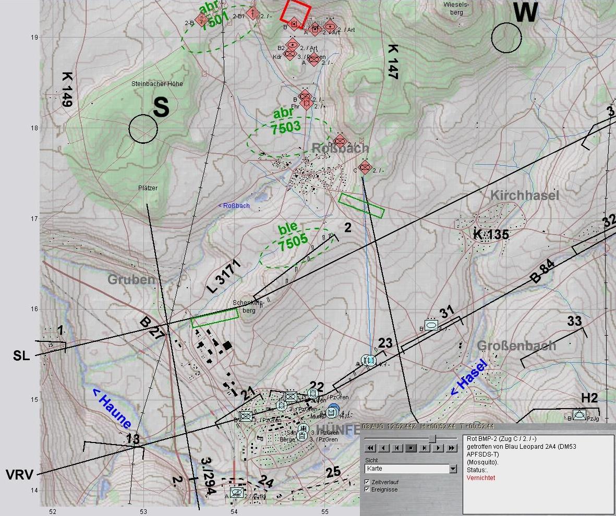Open the Sicht view dropdown arrow
This screenshot has width=616, height=516.
pos(453,469)
